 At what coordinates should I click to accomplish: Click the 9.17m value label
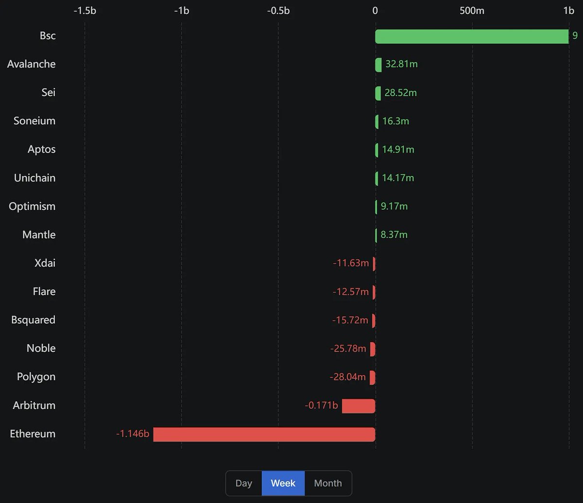(394, 206)
